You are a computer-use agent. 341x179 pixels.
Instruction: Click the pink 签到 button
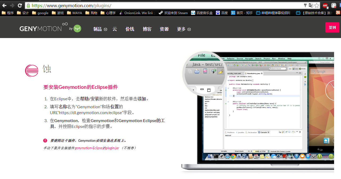click(x=332, y=27)
